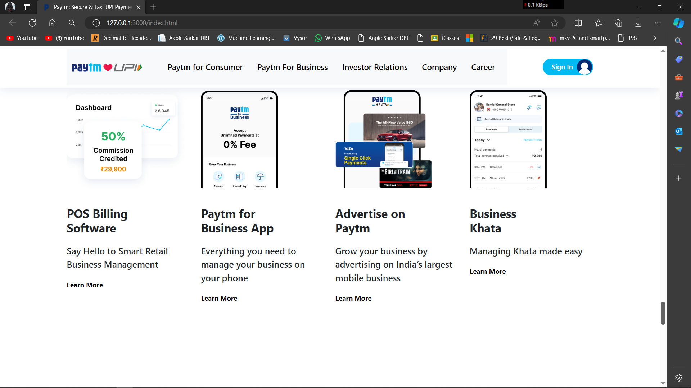691x388 pixels.
Task: Expand bookmarks overflow chevron
Action: pos(655,38)
